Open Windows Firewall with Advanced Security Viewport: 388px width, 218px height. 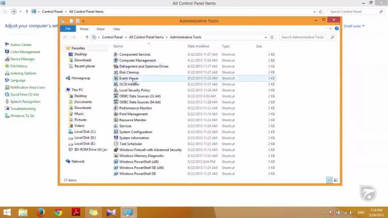[150, 150]
